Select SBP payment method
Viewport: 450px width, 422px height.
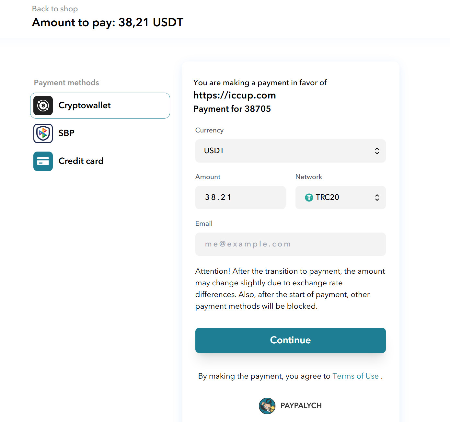[100, 133]
